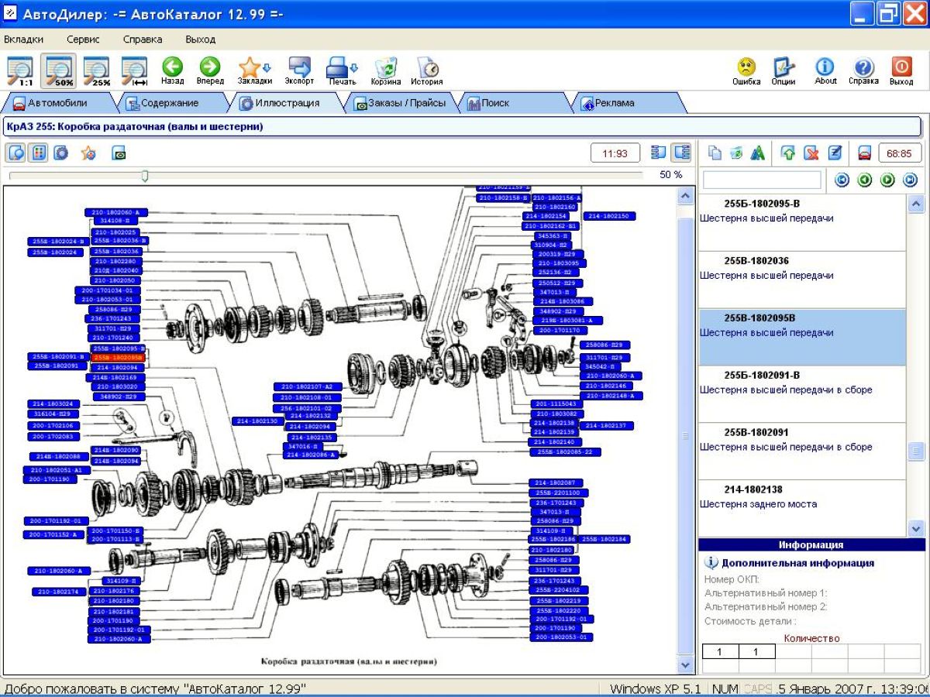This screenshot has width=930, height=697.
Task: Select part 255В-1802091 in list
Action: (802, 452)
